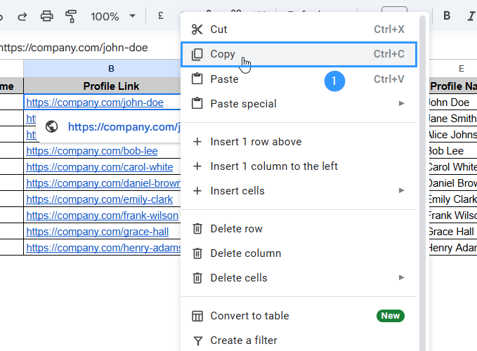
Task: Open the bob-lee profile link
Action: [x=92, y=151]
